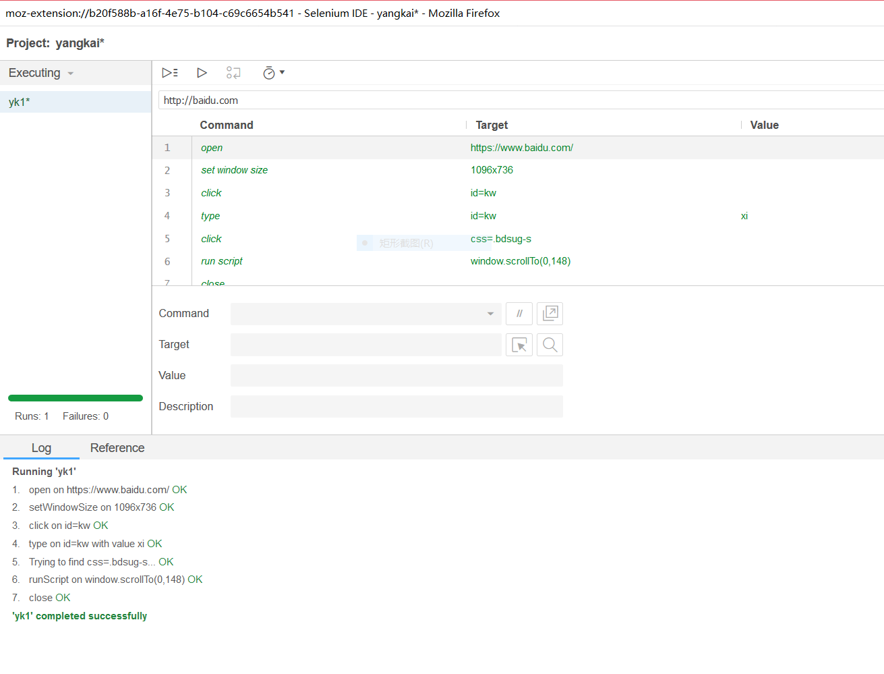Open the Command combo box

[x=365, y=314]
